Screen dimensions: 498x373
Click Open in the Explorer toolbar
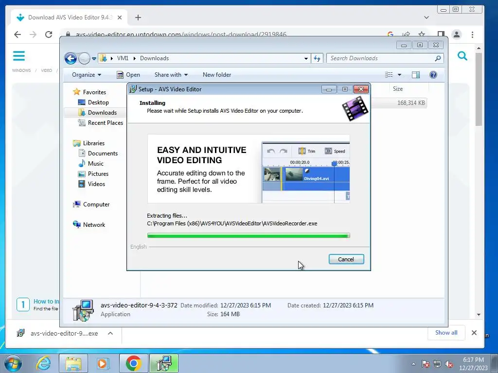tap(128, 75)
